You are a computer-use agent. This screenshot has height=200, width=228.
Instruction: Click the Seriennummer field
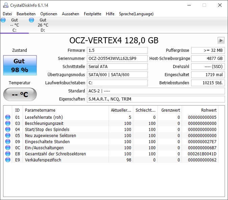pos(117,59)
